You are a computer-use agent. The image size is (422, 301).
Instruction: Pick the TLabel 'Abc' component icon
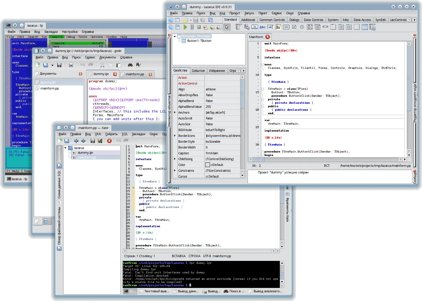(x=262, y=27)
